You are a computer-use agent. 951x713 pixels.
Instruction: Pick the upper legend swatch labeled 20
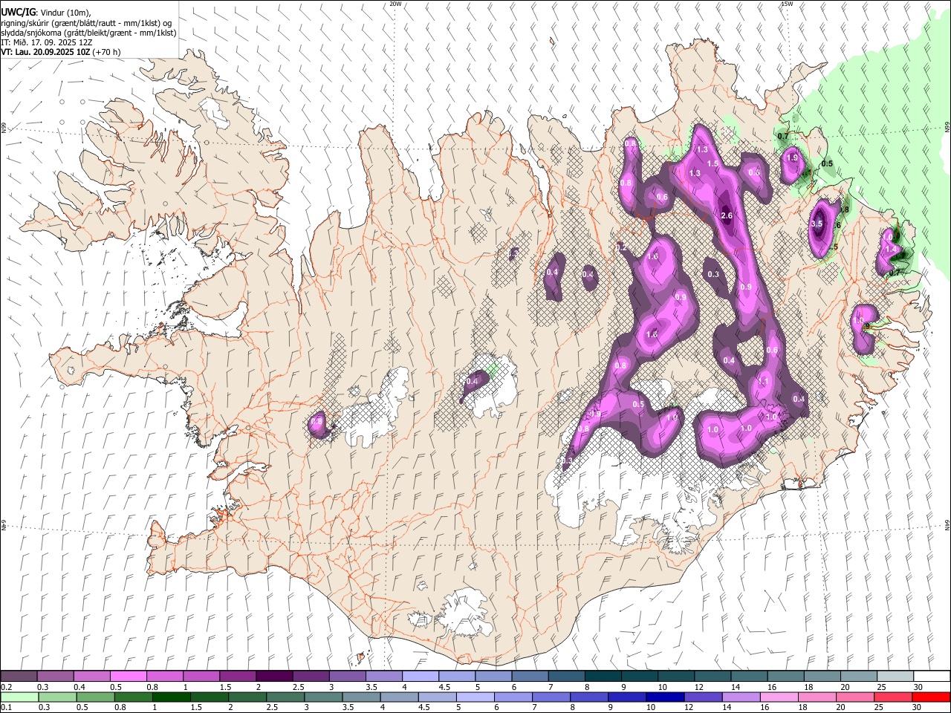[858, 676]
